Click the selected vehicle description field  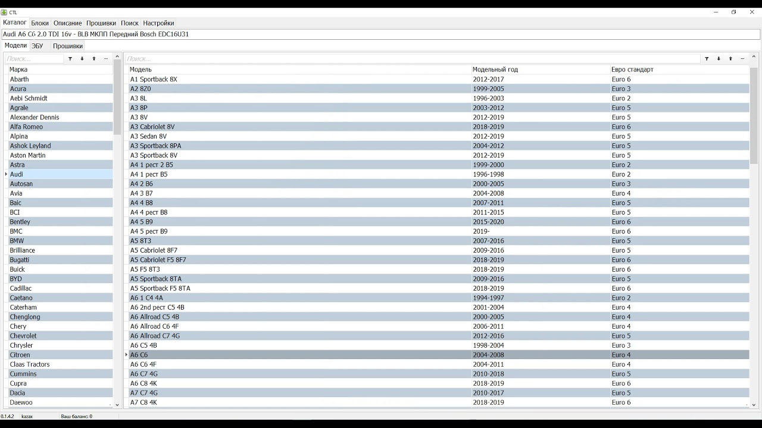(381, 34)
